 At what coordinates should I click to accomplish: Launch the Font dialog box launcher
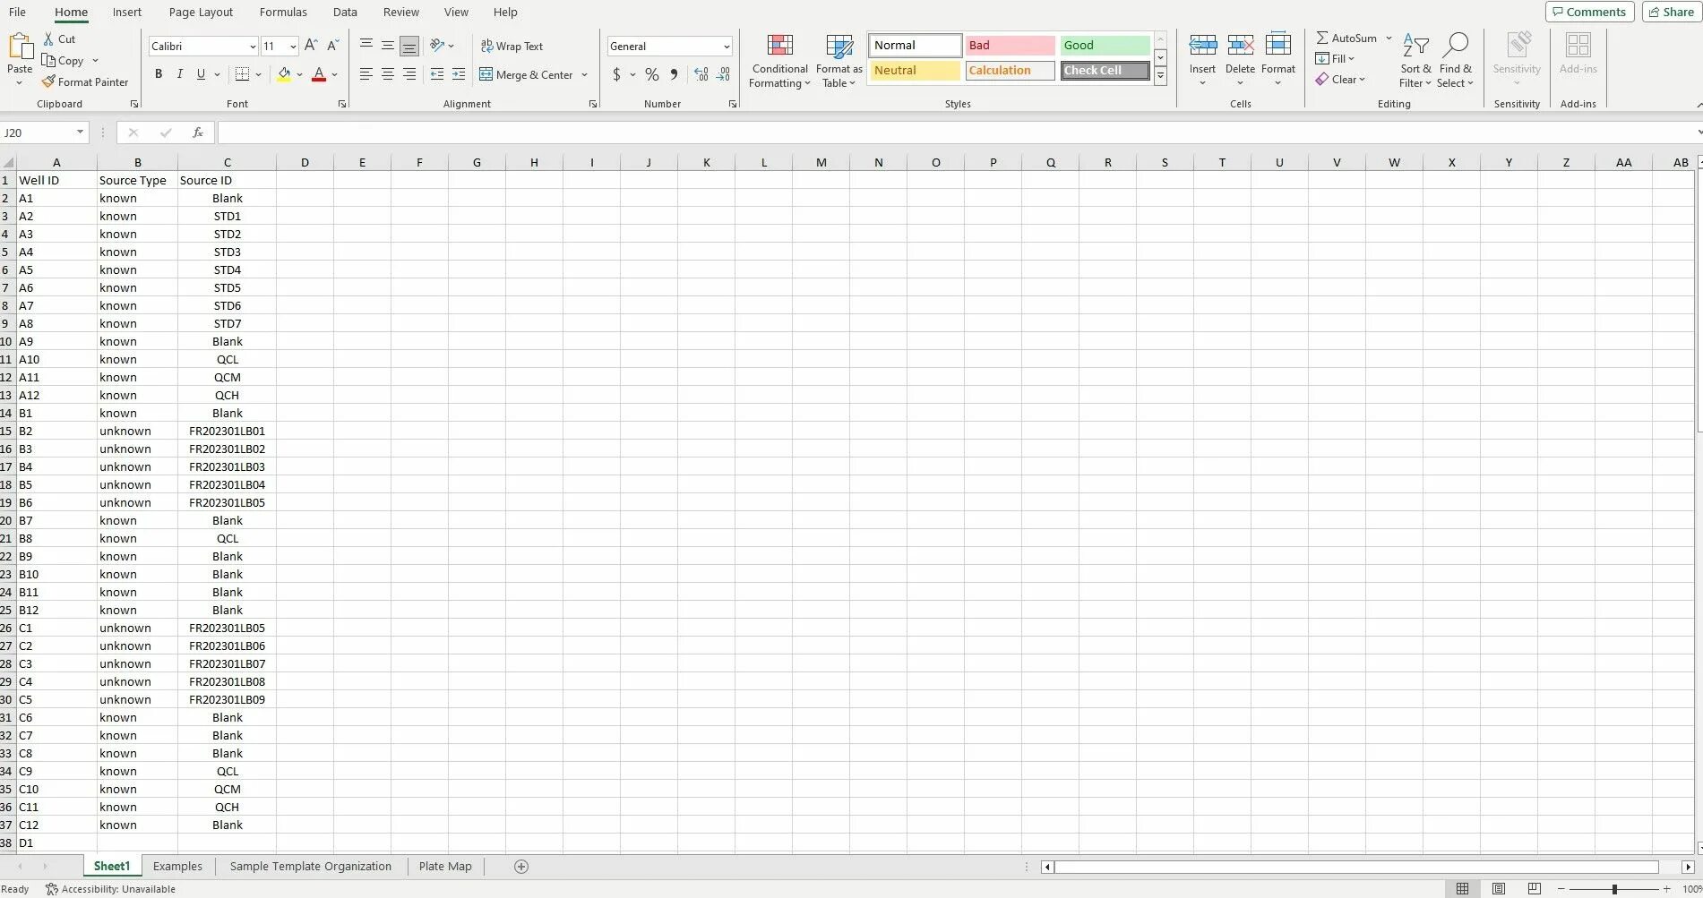coord(342,105)
